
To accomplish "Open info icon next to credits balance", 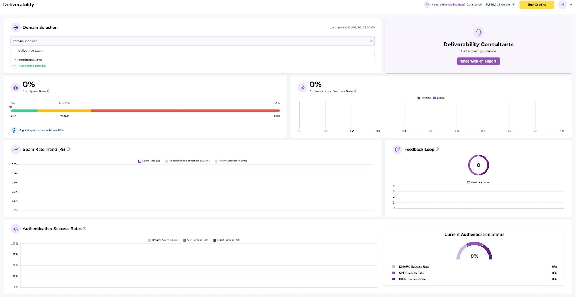I will click(x=513, y=4).
